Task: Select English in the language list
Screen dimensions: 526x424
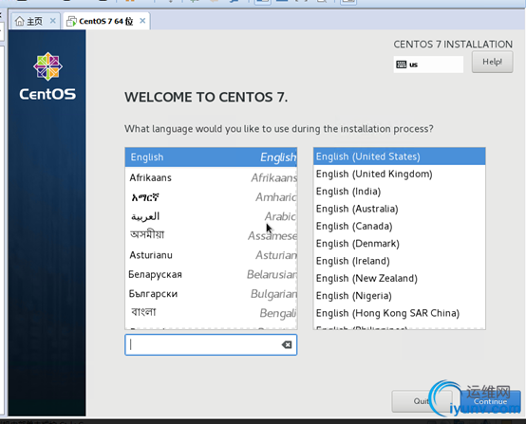Action: pos(211,157)
